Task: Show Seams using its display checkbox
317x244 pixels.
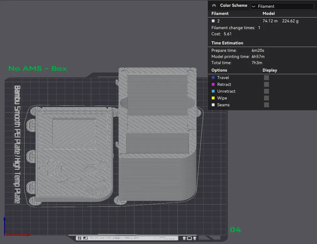Action: pyautogui.click(x=266, y=105)
